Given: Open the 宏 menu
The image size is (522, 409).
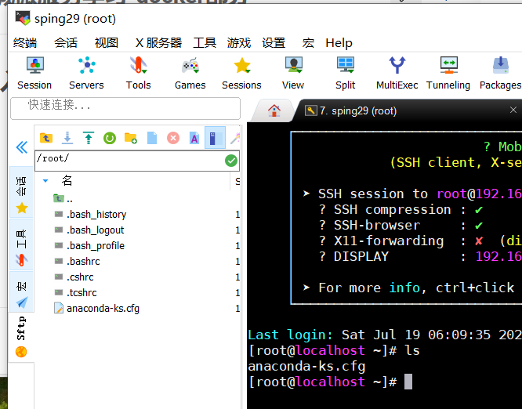Looking at the screenshot, I should pos(308,43).
